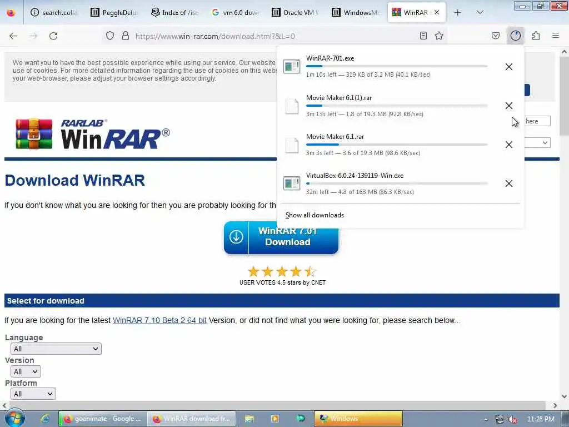Click the horizontal scrollbar right arrow
The image size is (569, 427).
tap(555, 405)
